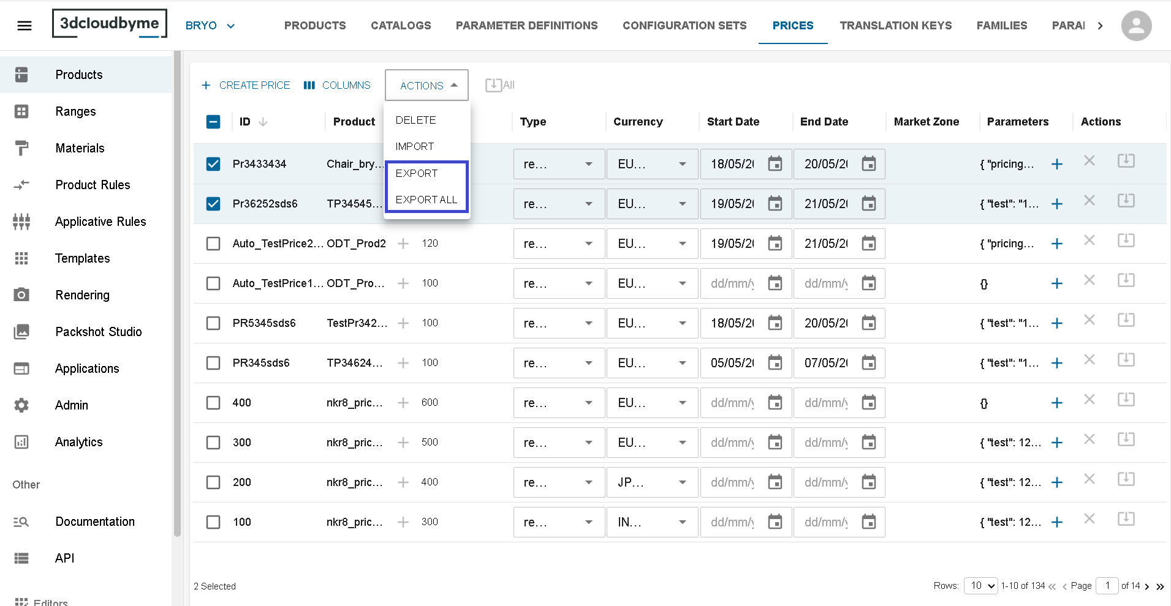Open Templates section

[x=86, y=258]
